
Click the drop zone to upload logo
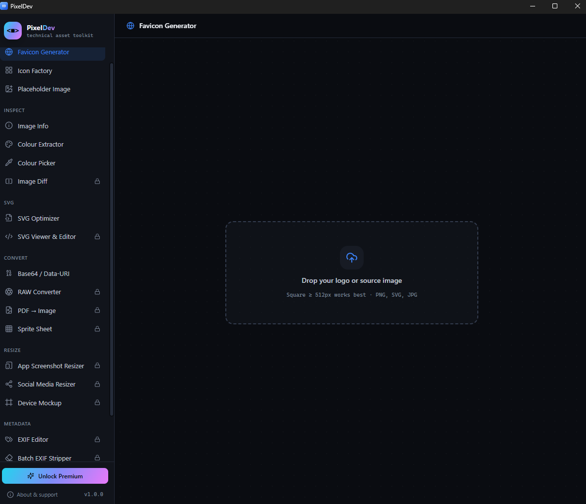click(352, 272)
